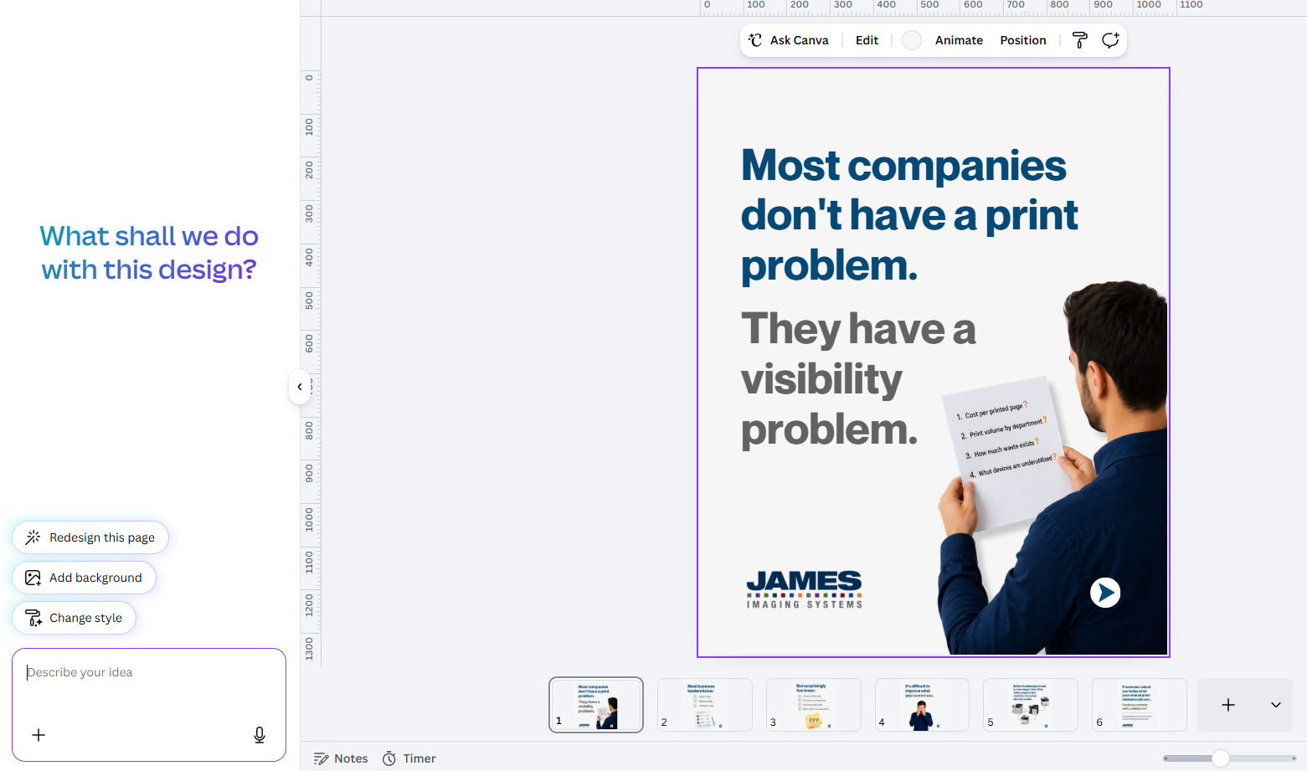
Task: Select page 6 thumbnail
Action: click(1140, 705)
